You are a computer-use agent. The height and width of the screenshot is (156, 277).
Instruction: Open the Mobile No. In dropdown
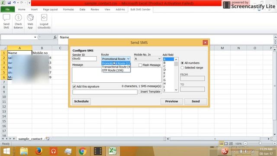tap(159, 59)
